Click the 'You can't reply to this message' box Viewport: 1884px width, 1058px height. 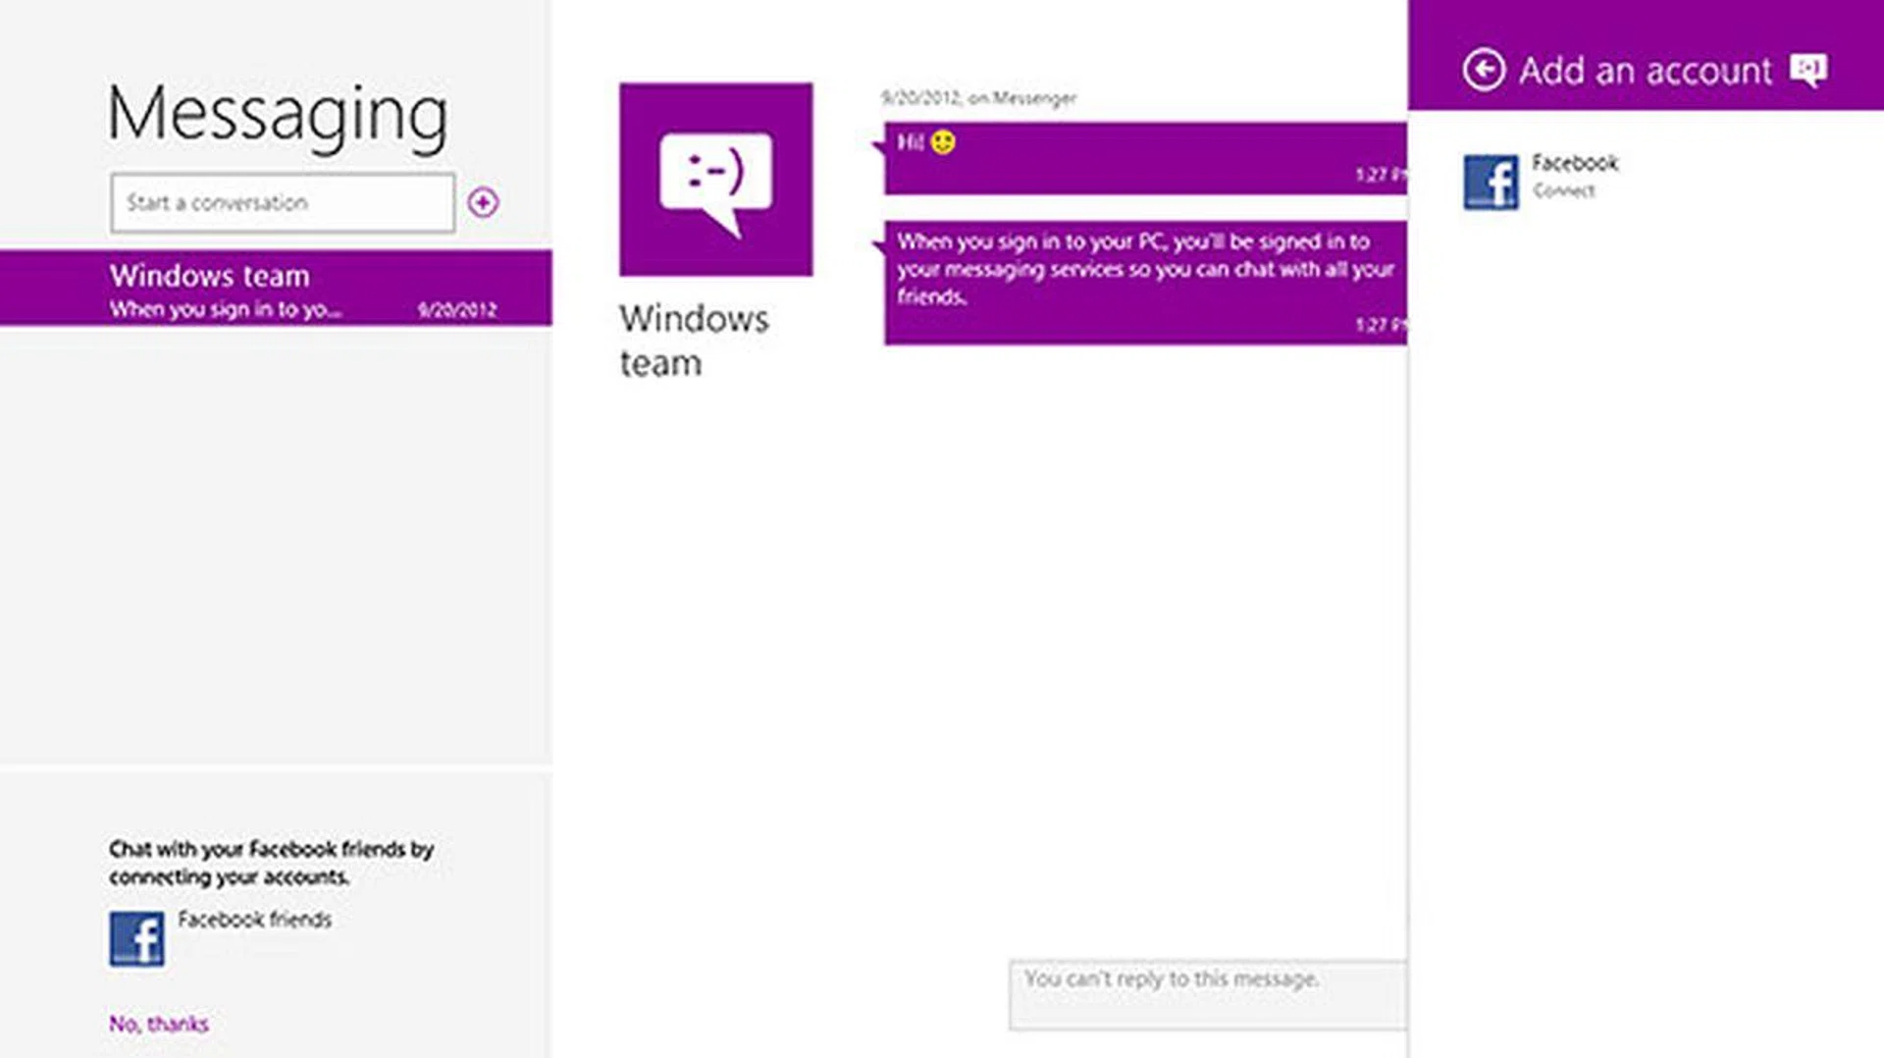click(1207, 994)
